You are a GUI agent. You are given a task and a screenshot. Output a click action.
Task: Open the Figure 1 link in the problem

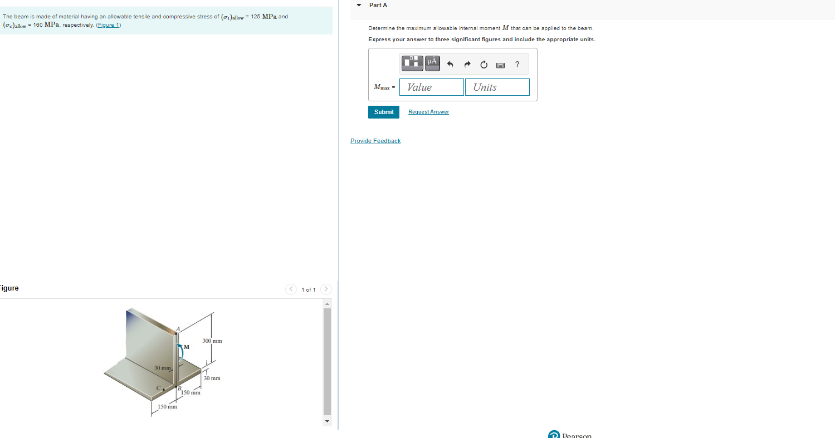(x=108, y=24)
